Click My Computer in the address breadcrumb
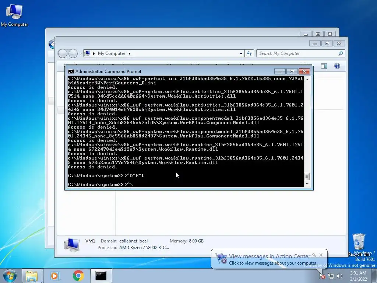 pyautogui.click(x=112, y=53)
